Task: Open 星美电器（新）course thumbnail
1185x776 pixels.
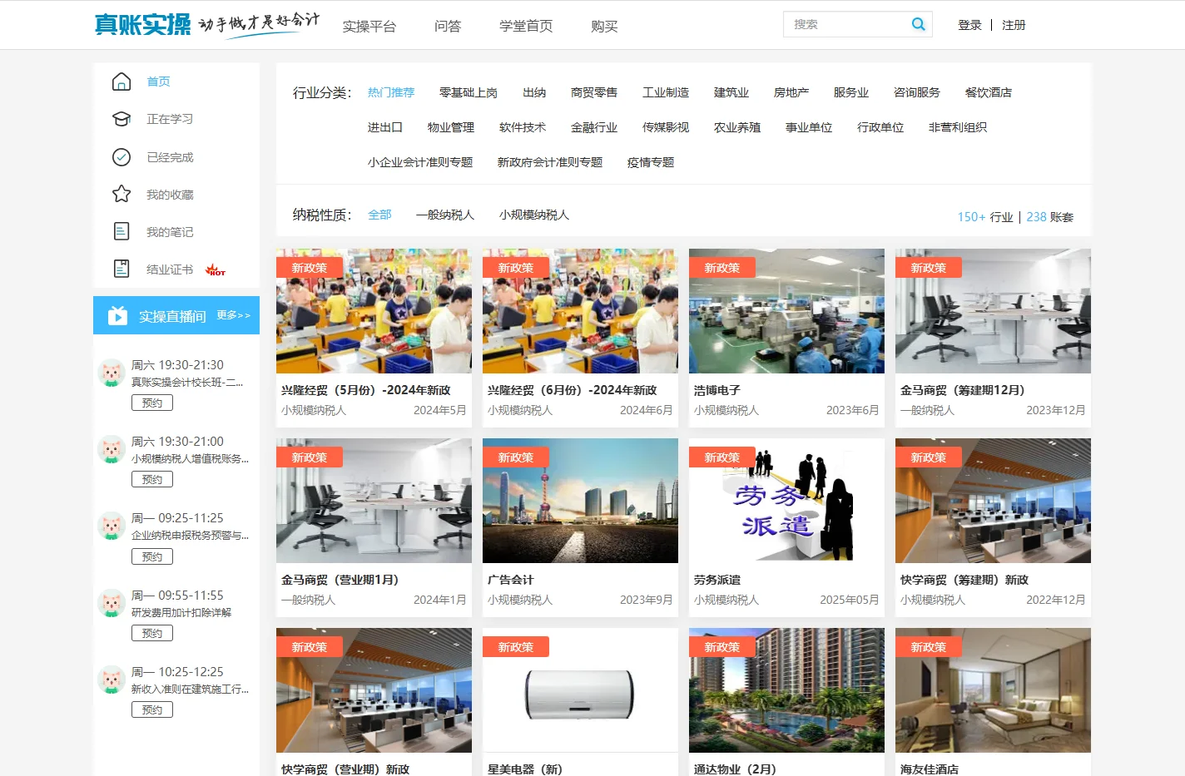Action: 580,690
